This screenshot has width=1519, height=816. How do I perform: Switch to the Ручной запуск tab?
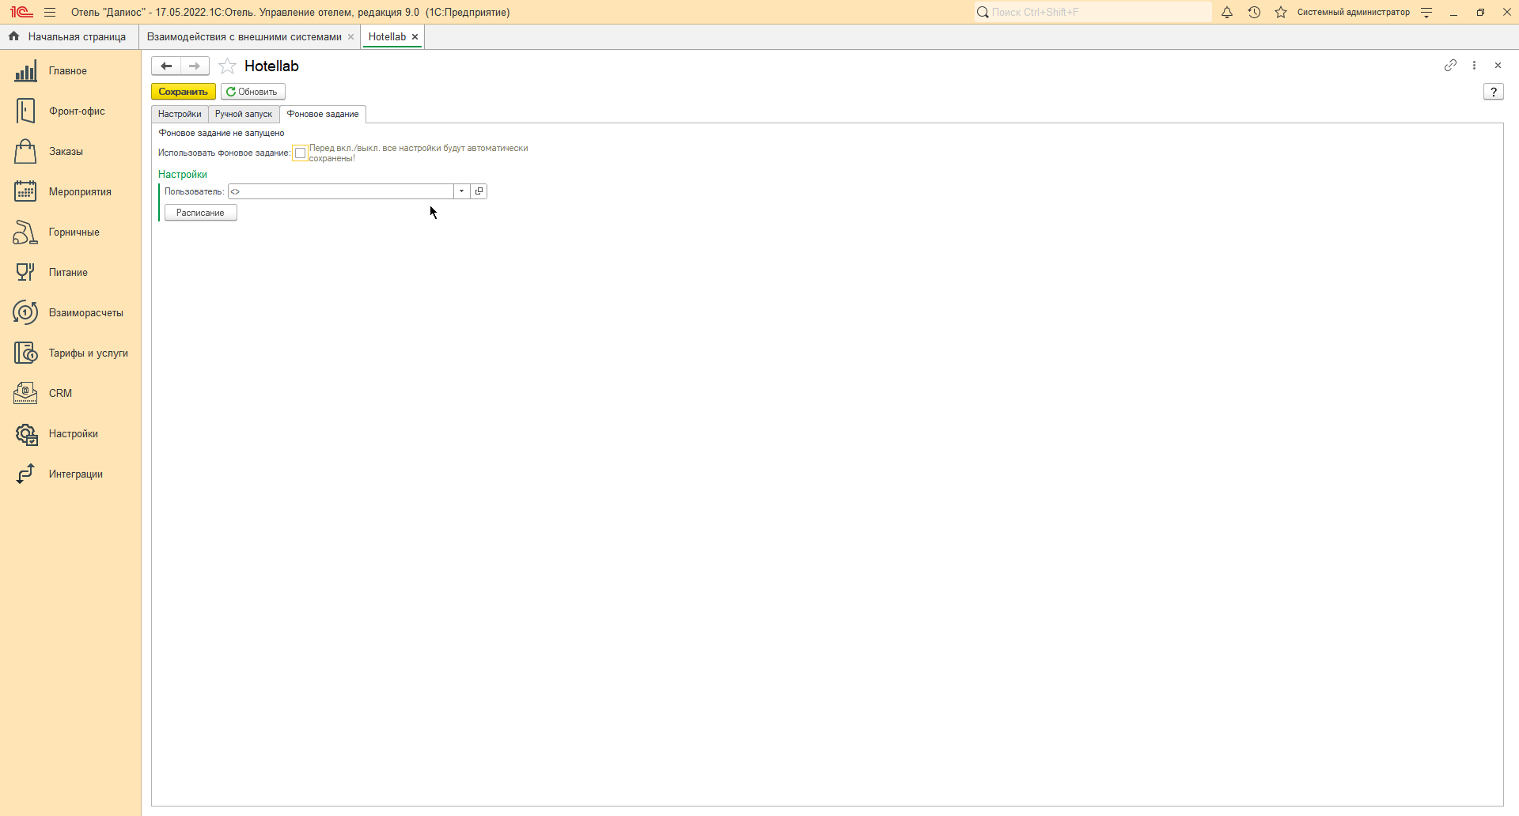click(244, 114)
